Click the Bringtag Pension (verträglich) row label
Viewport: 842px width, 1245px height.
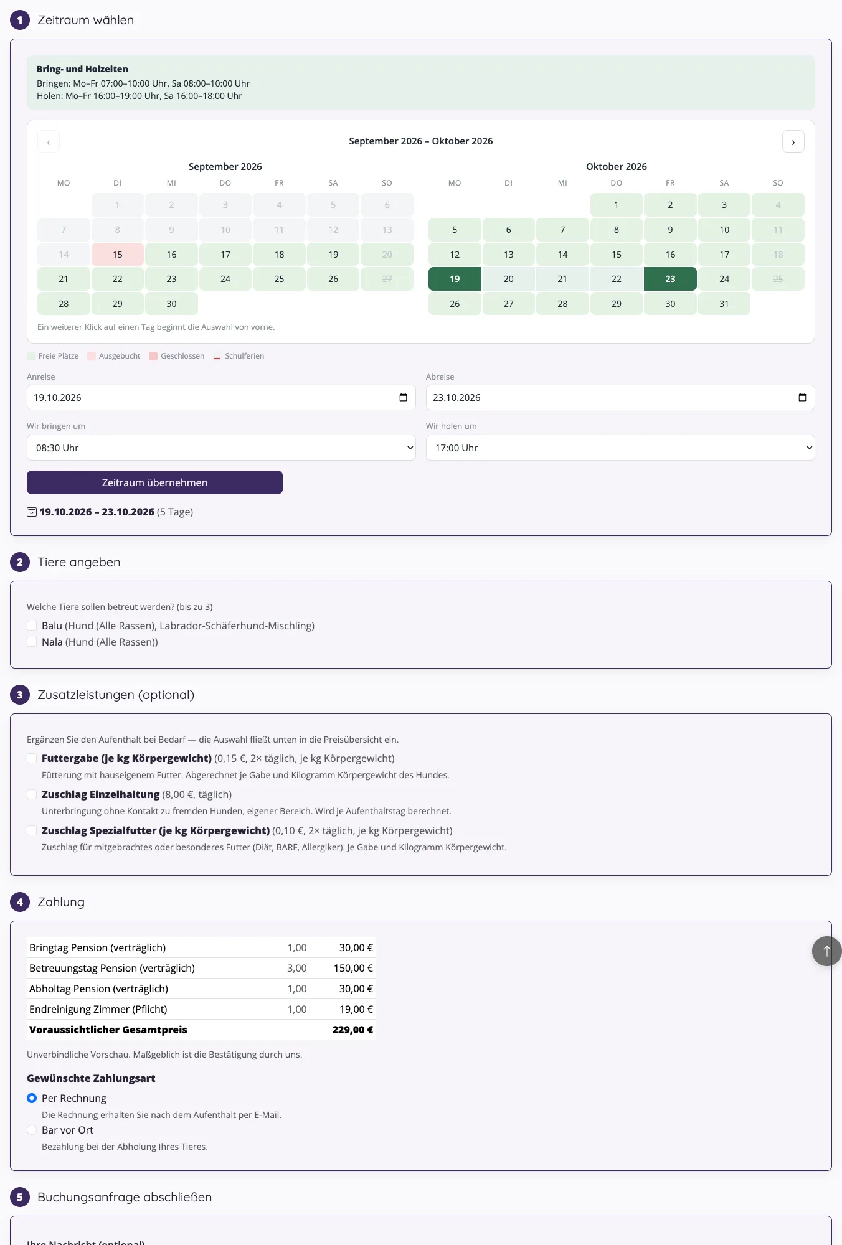tap(97, 947)
